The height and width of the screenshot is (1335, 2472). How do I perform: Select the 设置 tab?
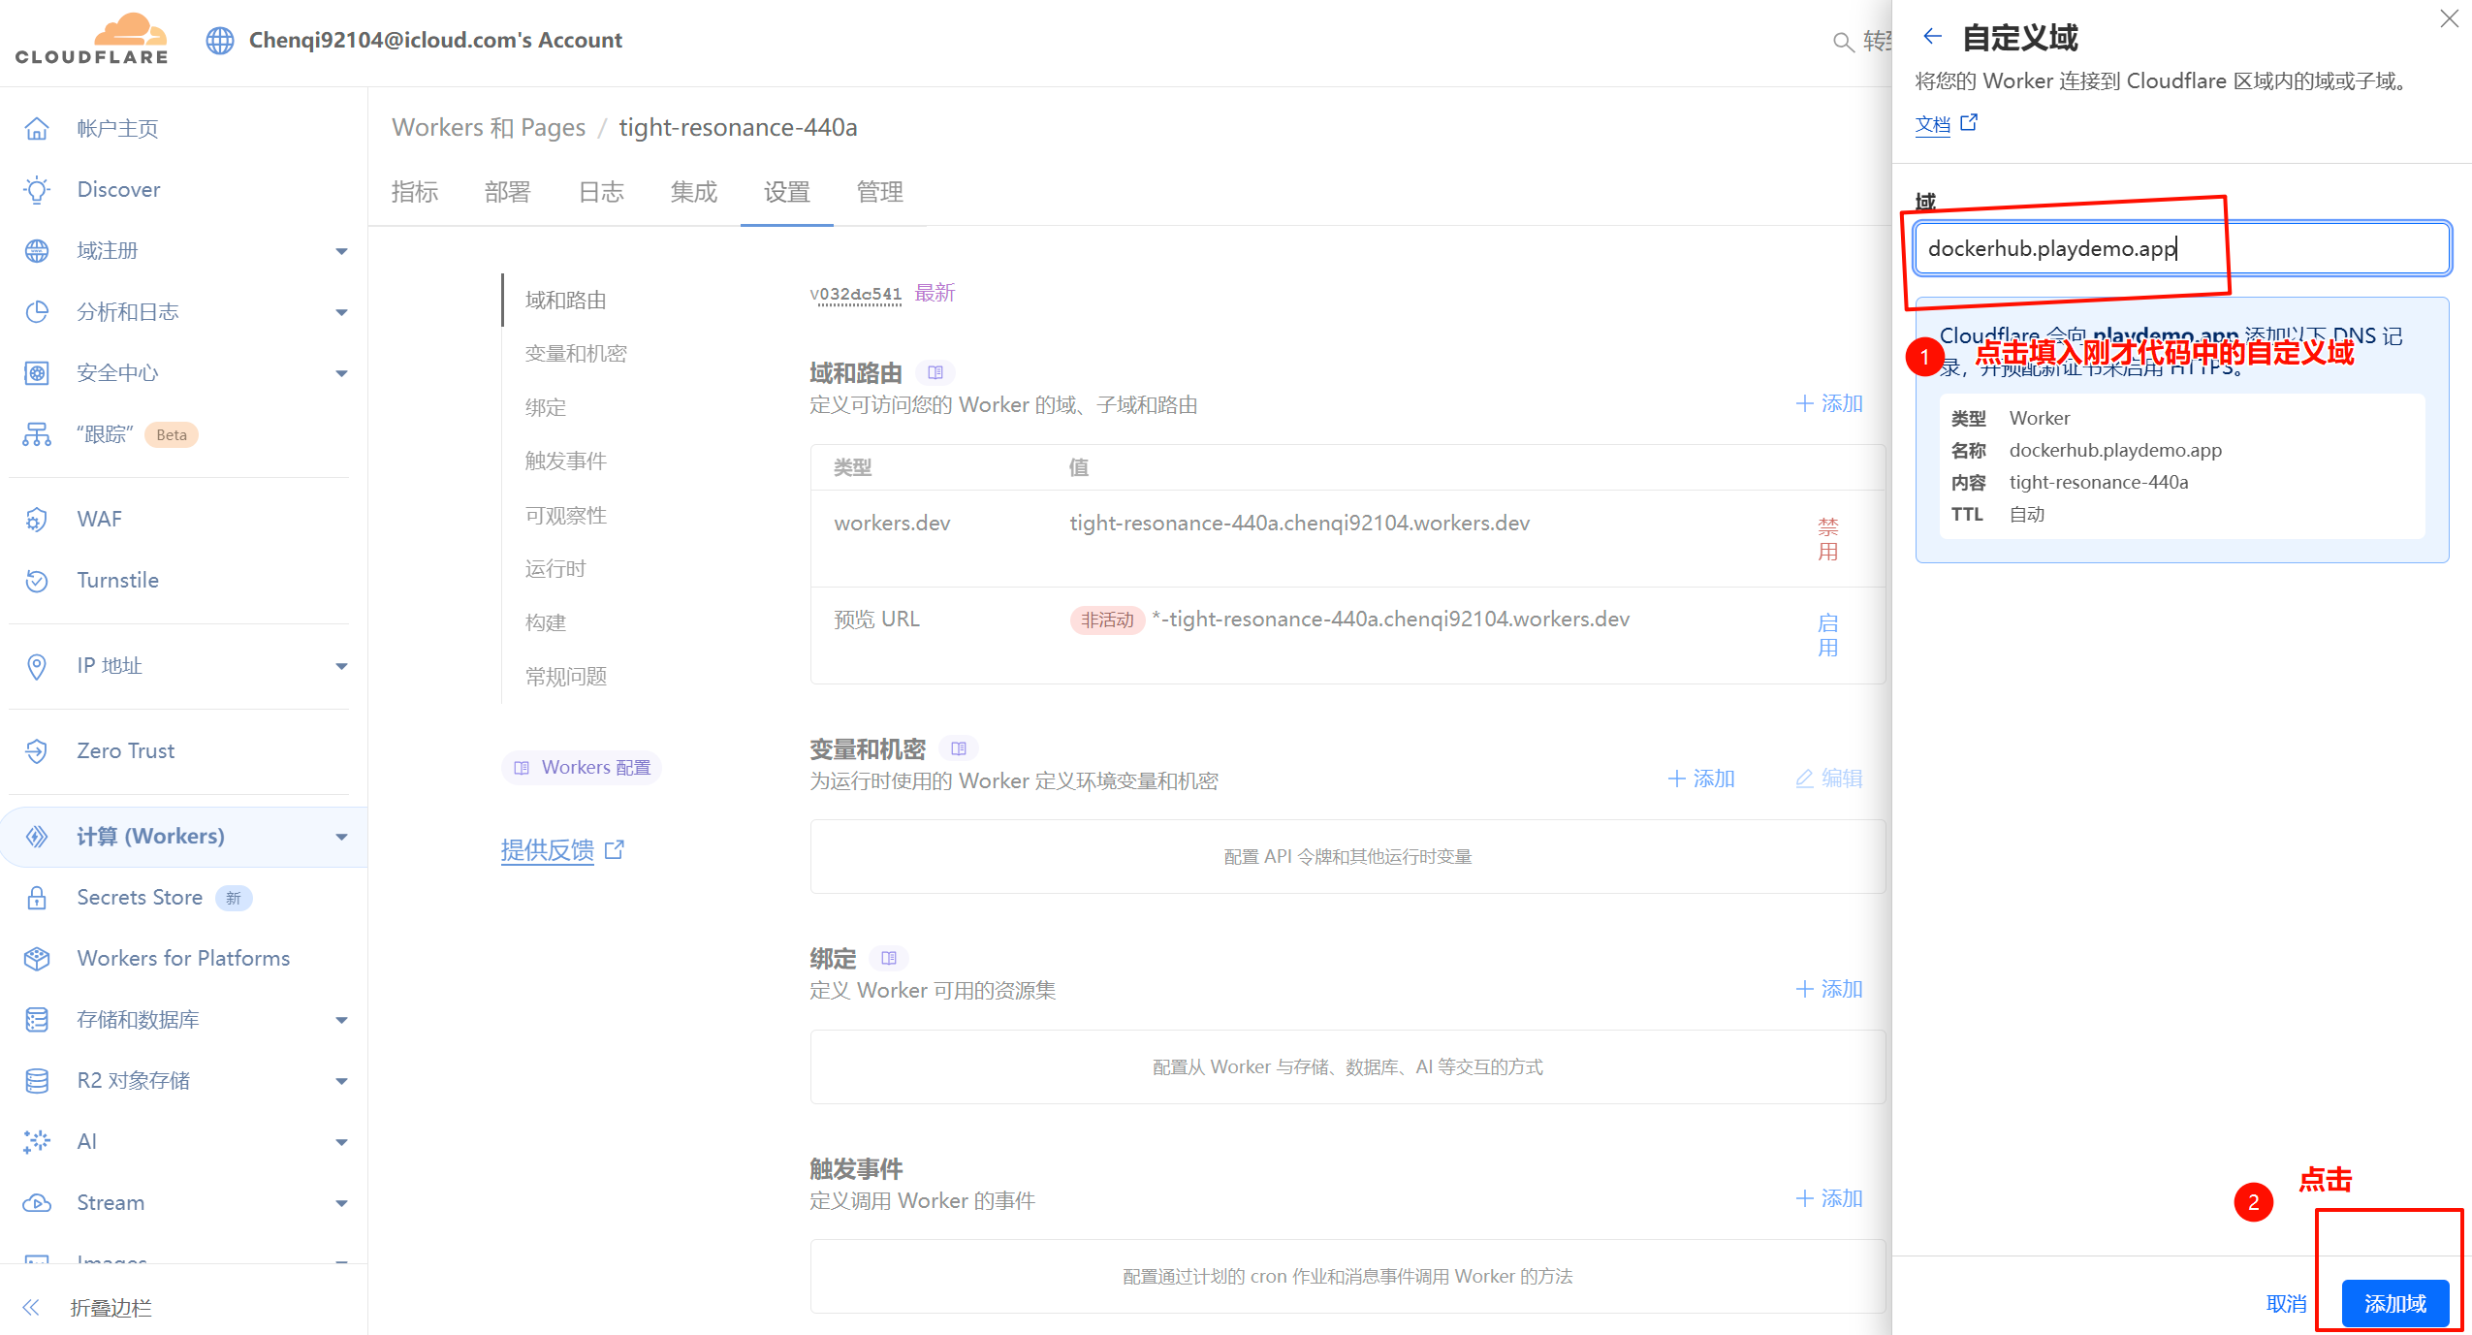(787, 192)
